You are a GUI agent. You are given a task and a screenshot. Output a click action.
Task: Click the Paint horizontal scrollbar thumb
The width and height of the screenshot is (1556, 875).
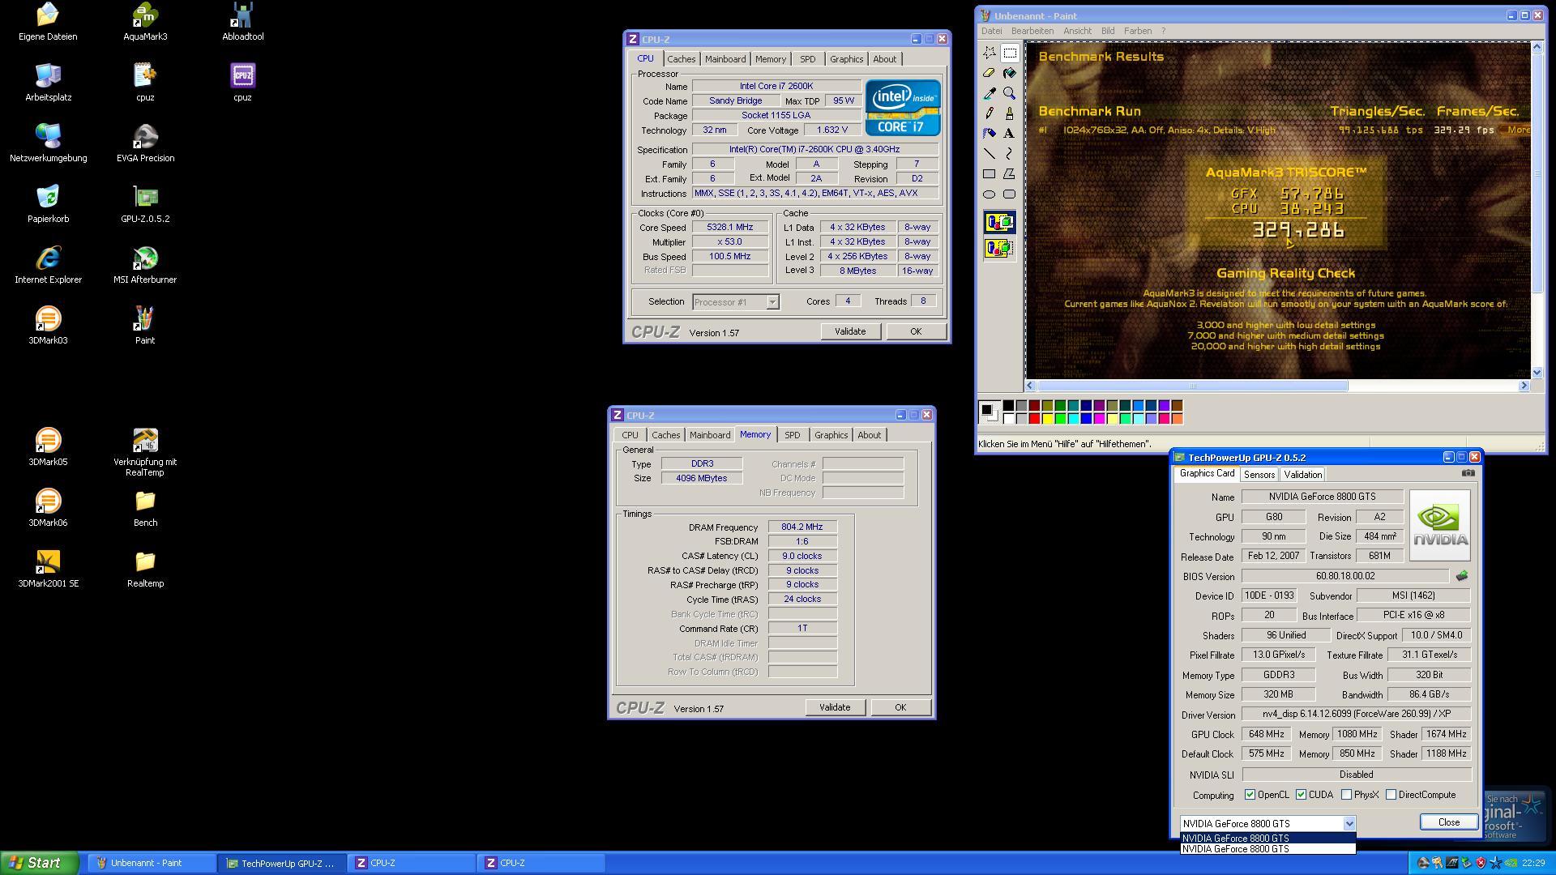tap(1191, 386)
